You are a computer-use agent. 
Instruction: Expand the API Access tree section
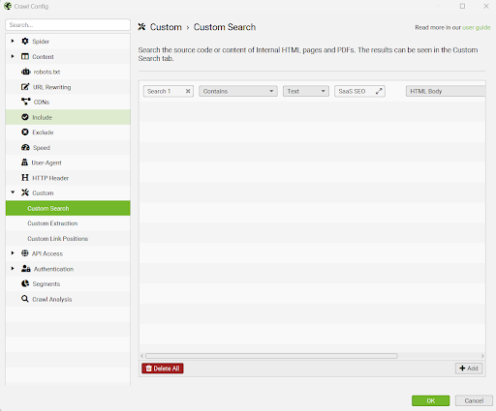(x=13, y=253)
